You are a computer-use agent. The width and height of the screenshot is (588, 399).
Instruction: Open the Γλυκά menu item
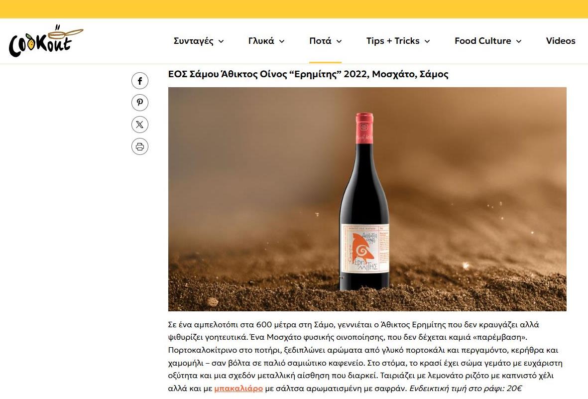coord(261,41)
